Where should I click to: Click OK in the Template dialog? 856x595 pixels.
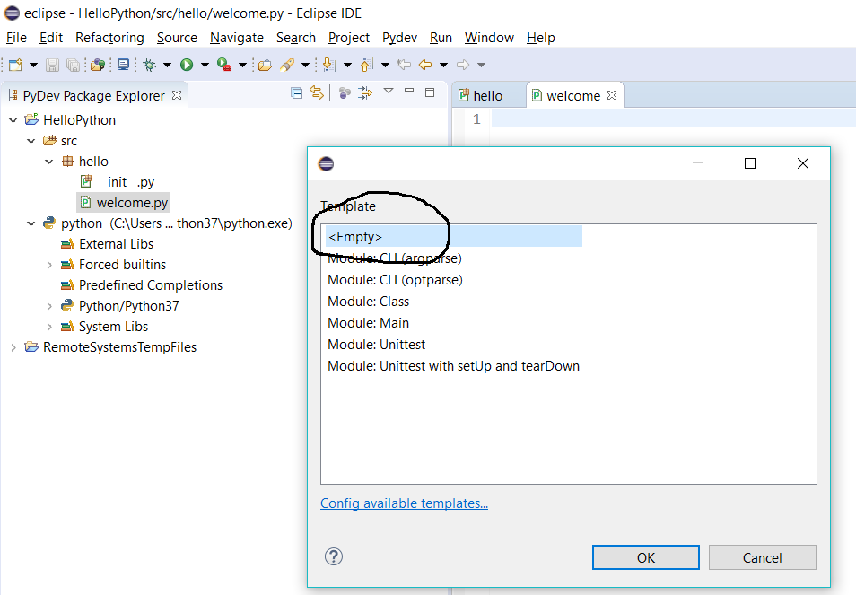(646, 557)
